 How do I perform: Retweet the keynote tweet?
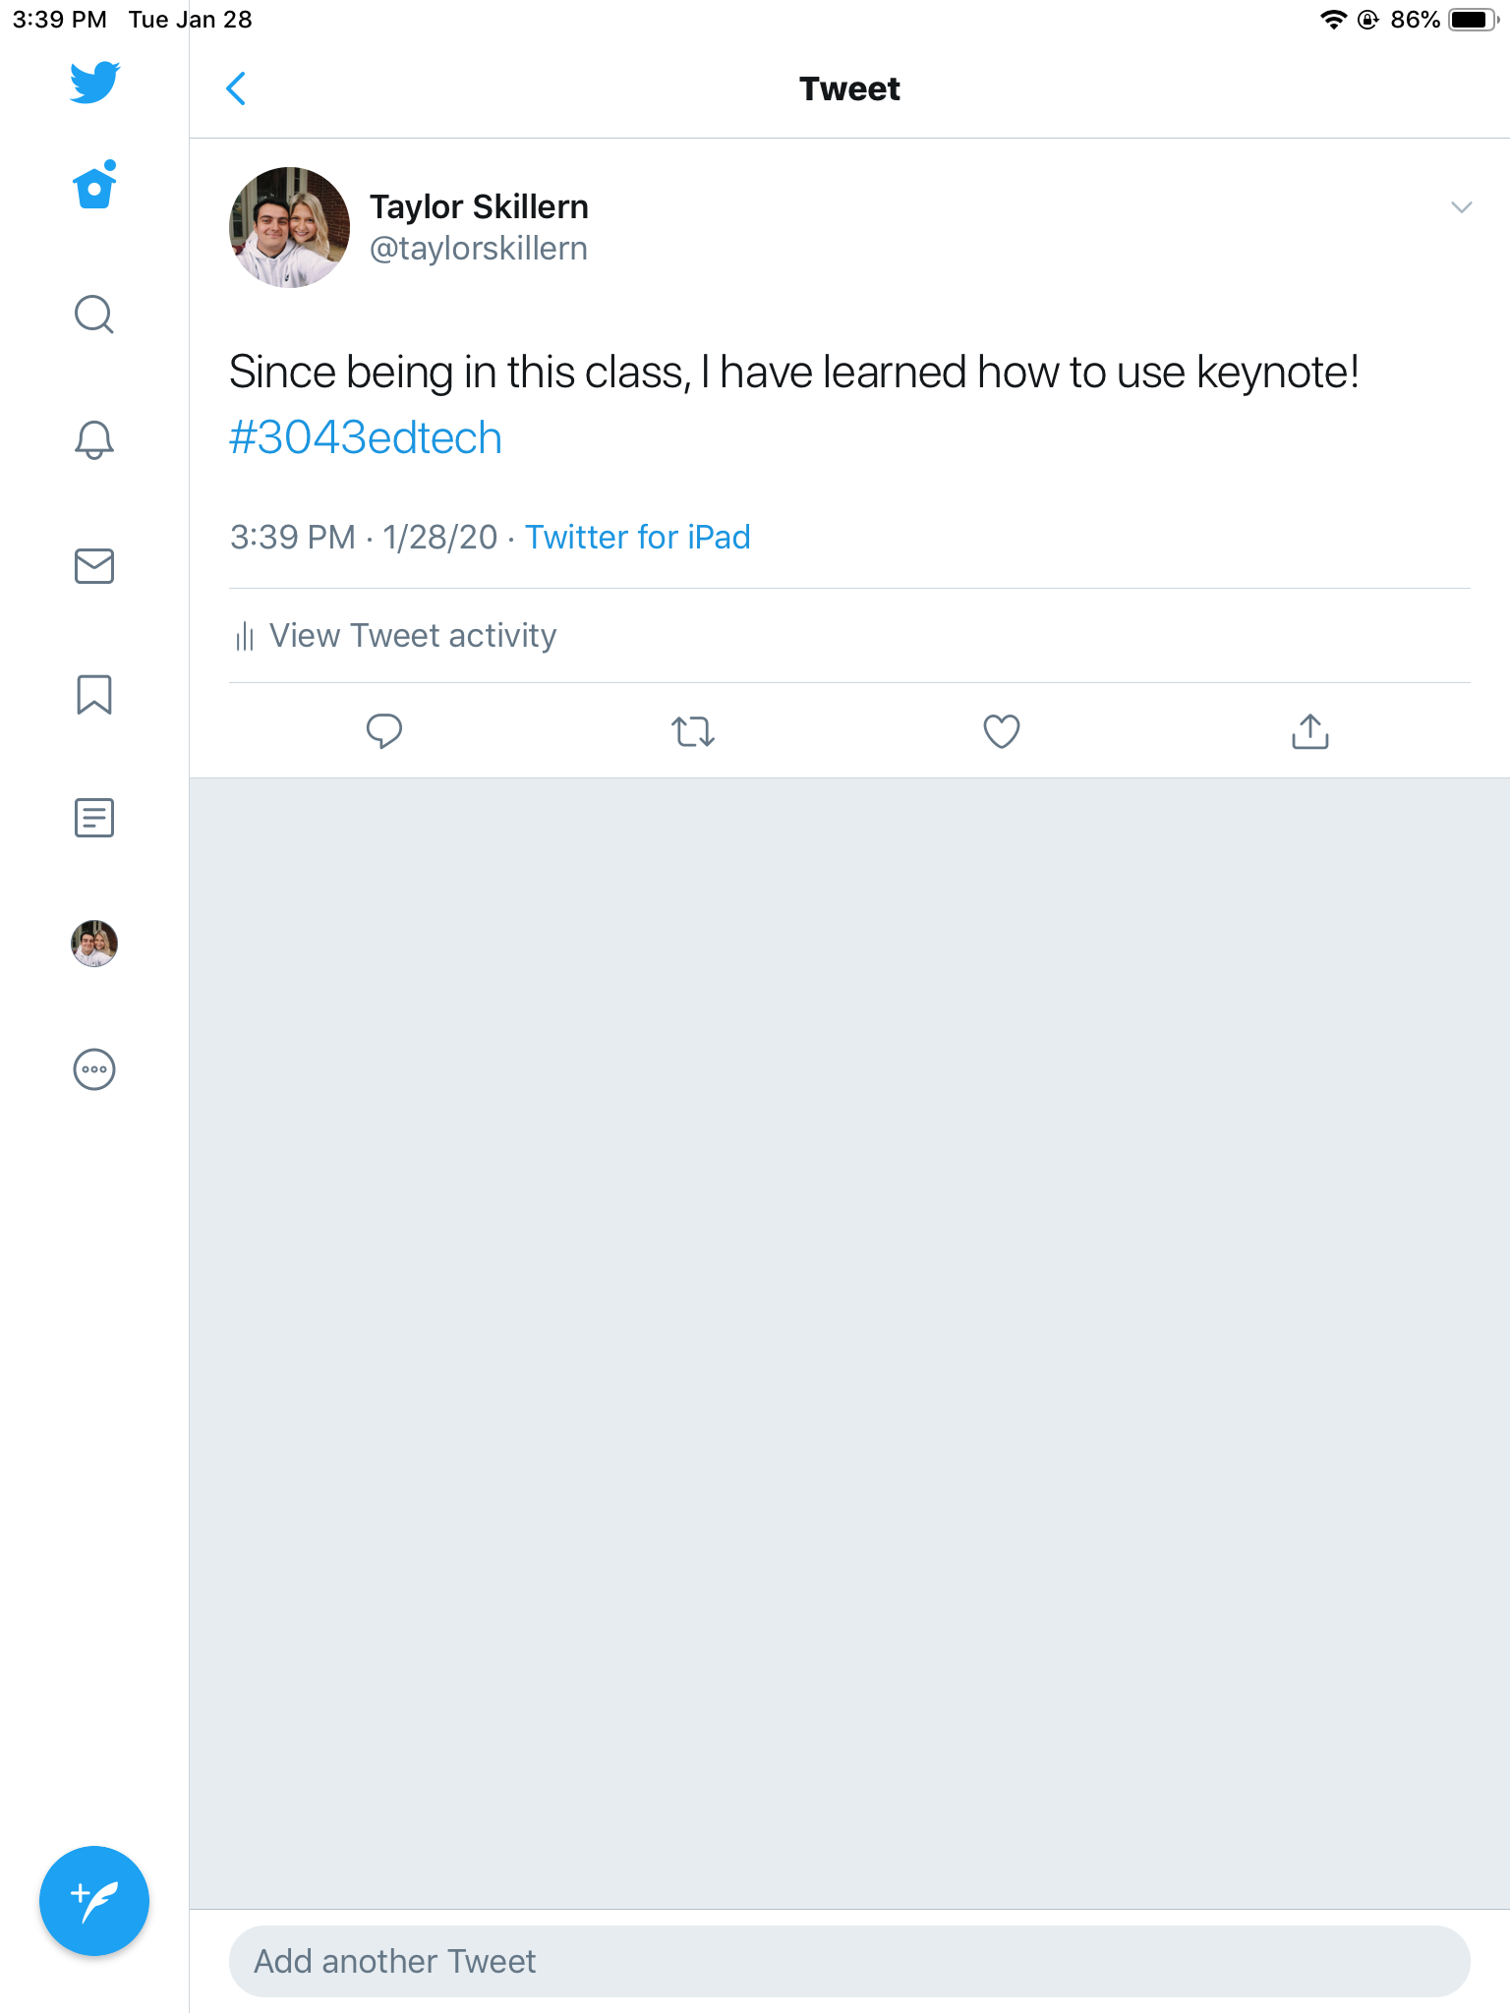[692, 731]
